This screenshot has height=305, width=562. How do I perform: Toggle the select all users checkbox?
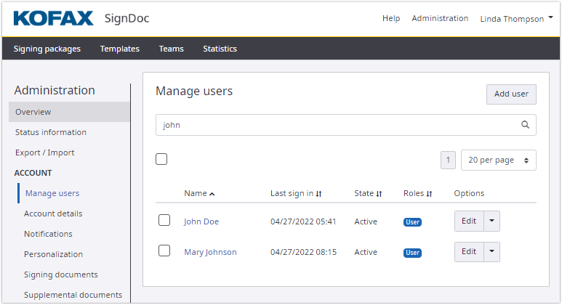click(x=161, y=159)
